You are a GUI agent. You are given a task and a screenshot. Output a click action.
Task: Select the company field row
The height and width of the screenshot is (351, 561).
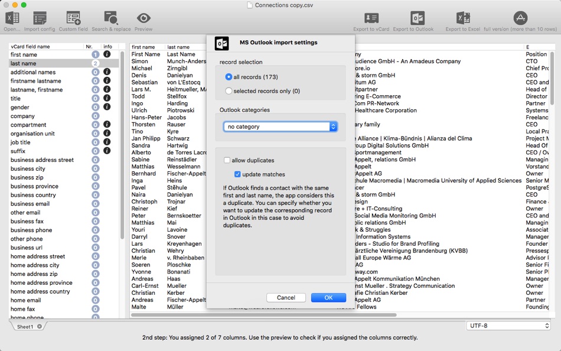pyautogui.click(x=64, y=116)
